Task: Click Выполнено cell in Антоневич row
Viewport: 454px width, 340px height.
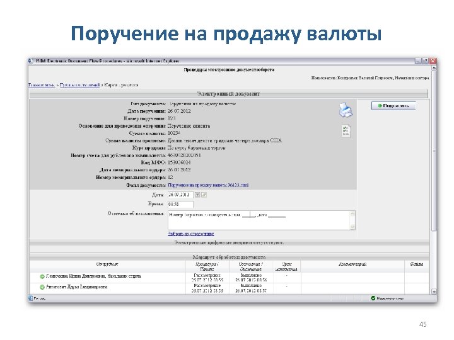Action: [251, 288]
